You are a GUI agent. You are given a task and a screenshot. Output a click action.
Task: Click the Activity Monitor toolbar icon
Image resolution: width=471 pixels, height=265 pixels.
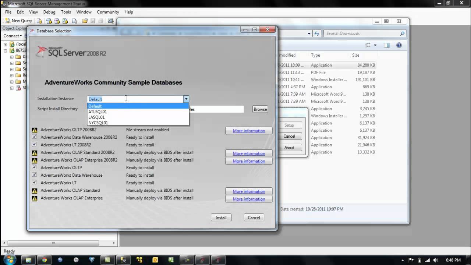click(110, 21)
